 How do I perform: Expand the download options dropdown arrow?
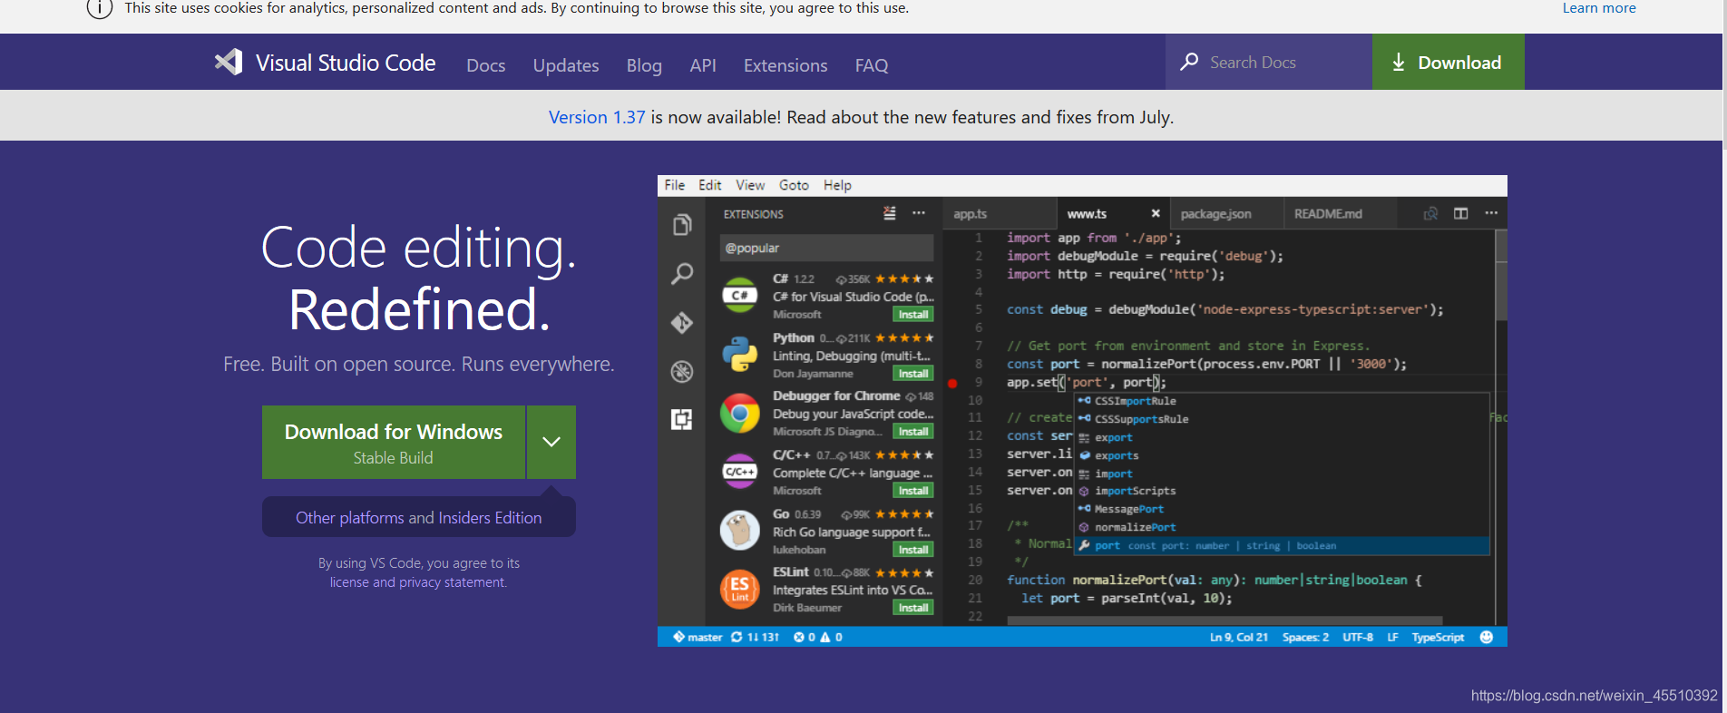pos(551,442)
